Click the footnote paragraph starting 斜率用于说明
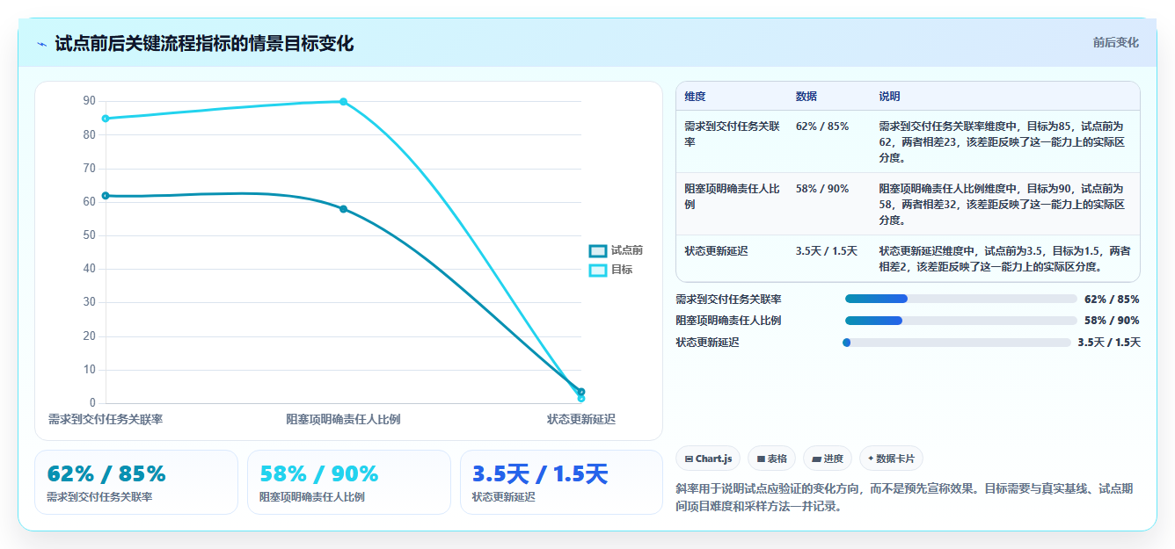This screenshot has width=1175, height=549. [906, 497]
